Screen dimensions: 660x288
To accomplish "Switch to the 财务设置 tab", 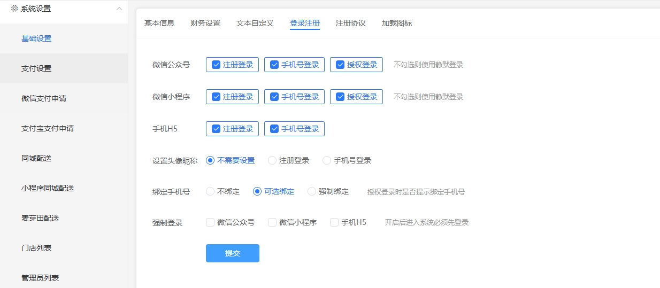I will click(x=205, y=23).
